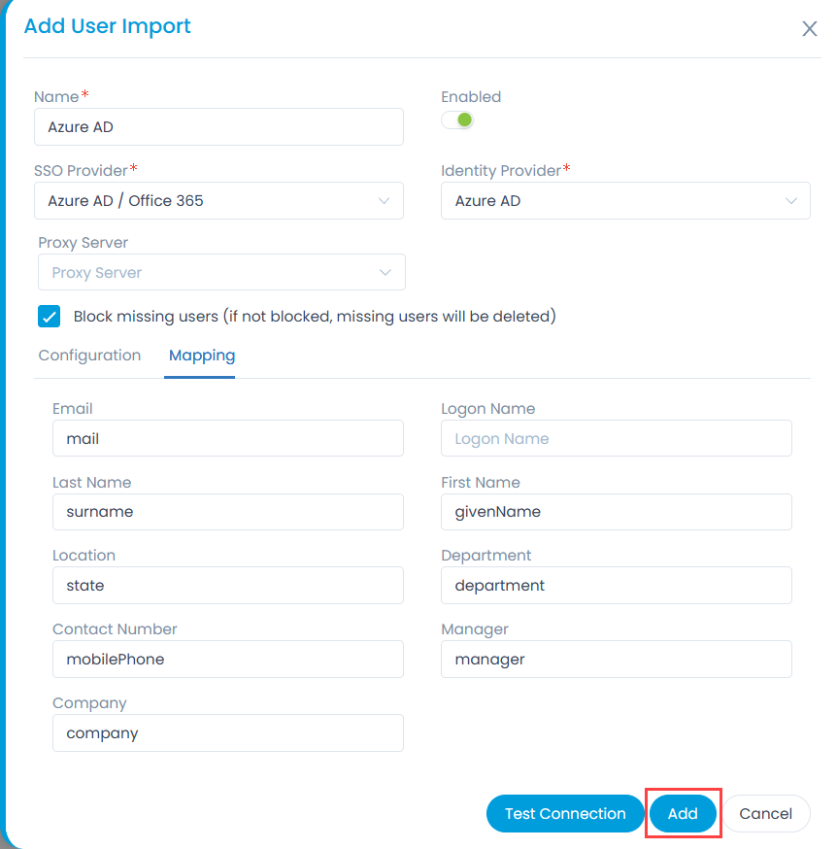Close the dialog with the X icon
This screenshot has width=837, height=849.
tap(810, 28)
